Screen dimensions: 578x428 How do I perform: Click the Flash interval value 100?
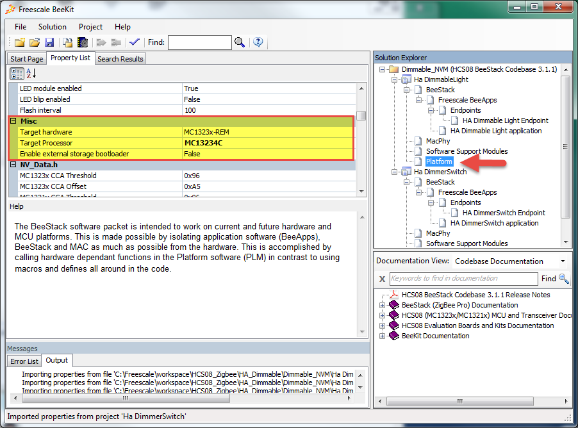click(190, 110)
